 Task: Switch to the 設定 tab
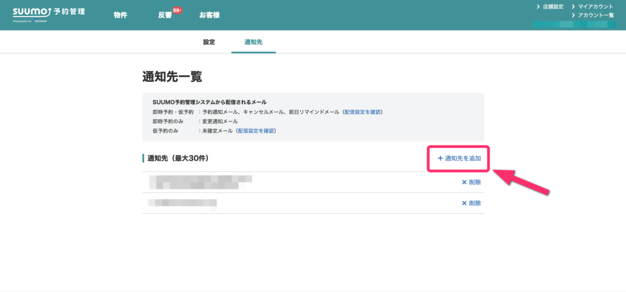(x=209, y=42)
